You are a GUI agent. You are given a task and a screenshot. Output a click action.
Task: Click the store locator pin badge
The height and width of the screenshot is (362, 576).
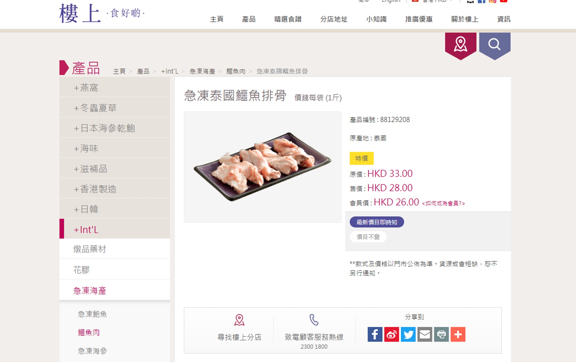460,46
